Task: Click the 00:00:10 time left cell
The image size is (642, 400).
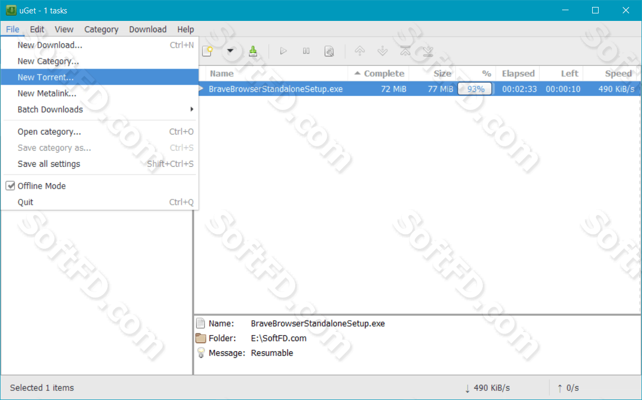Action: (563, 89)
